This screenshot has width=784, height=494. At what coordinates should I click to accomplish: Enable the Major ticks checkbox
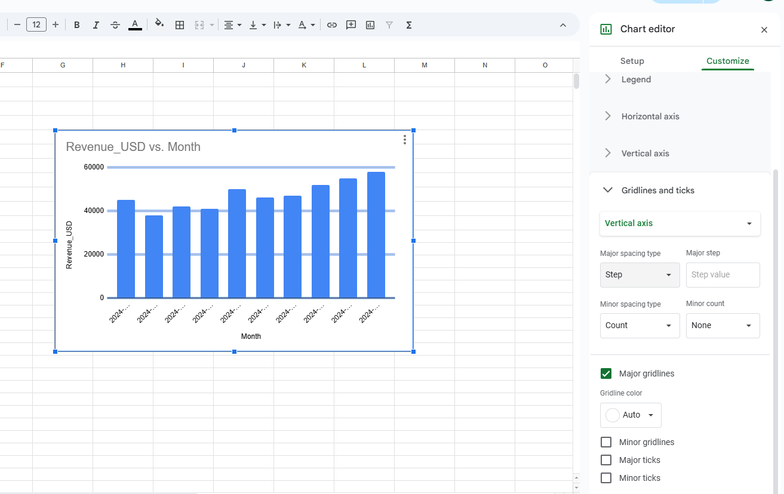(x=606, y=460)
